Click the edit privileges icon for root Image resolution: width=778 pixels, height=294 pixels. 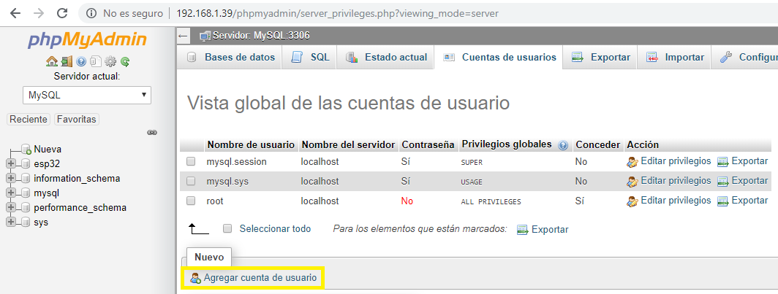coord(632,201)
